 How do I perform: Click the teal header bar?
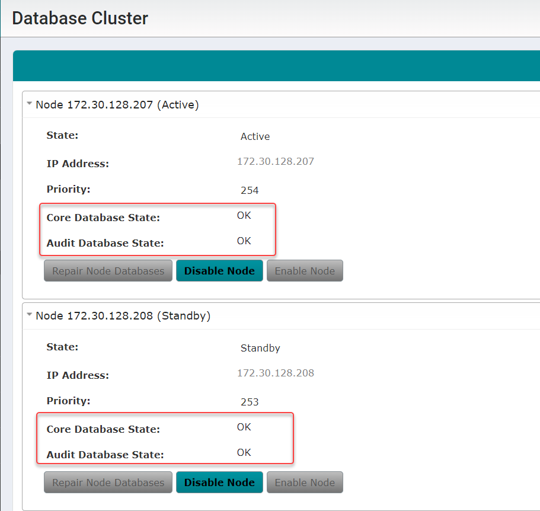point(276,65)
